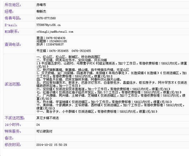Click the manager name 柳新杰
Viewport: 189px width, 156px height.
42,12
